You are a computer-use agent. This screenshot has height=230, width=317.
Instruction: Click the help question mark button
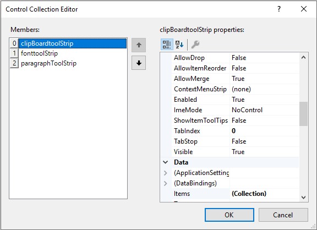click(x=279, y=9)
